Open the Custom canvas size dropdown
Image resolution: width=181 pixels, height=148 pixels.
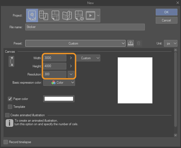tap(88, 58)
